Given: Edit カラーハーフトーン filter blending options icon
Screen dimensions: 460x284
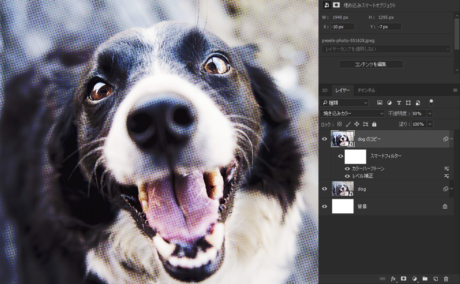Looking at the screenshot, I should (447, 169).
